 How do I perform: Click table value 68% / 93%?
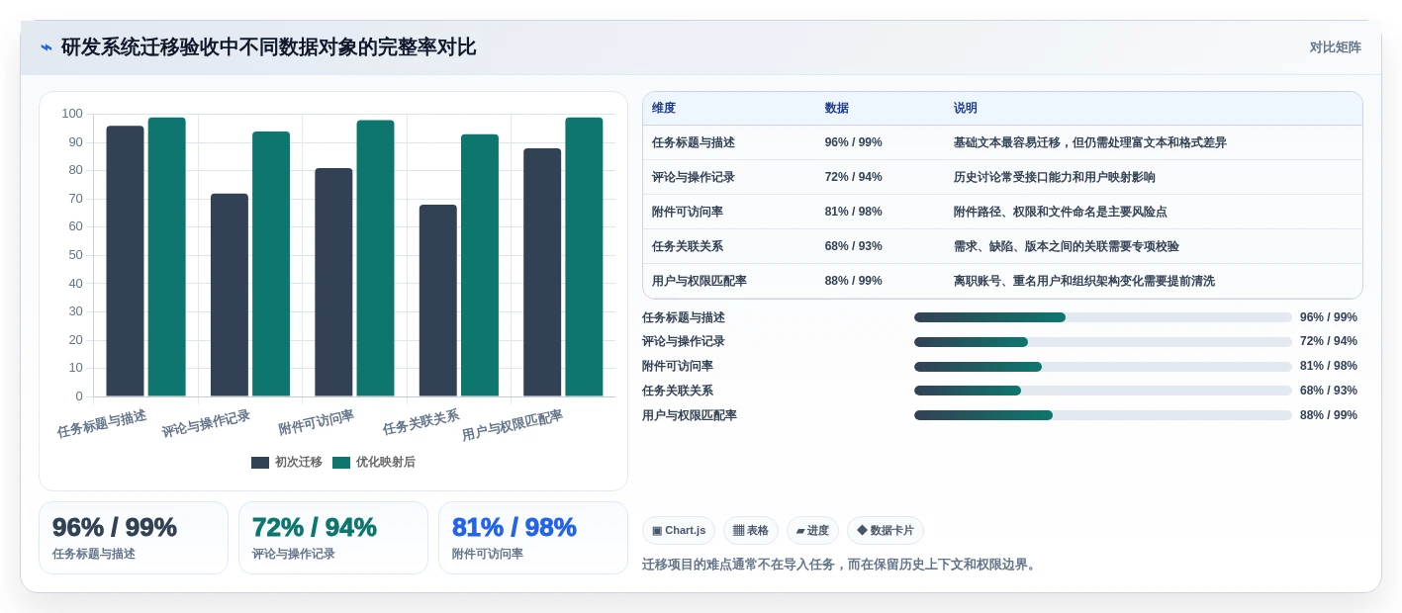pyautogui.click(x=854, y=246)
